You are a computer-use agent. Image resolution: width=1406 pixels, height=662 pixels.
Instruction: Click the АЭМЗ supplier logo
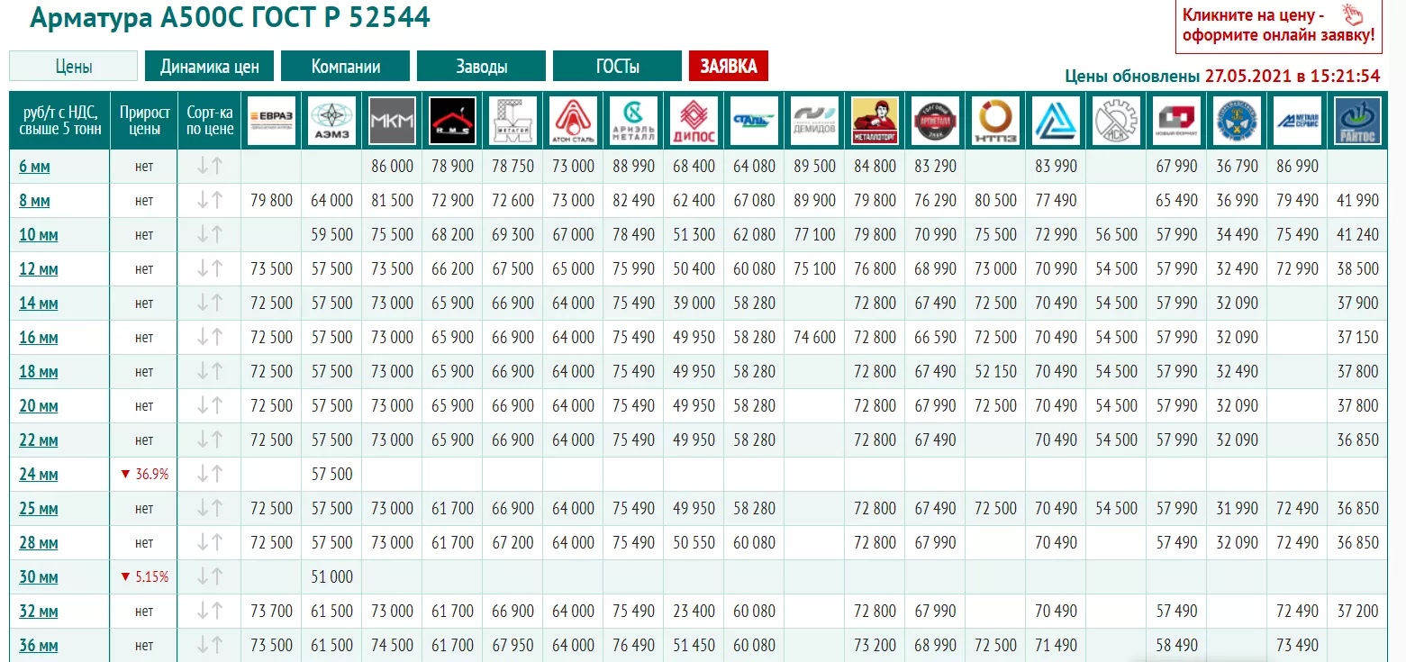[x=331, y=120]
